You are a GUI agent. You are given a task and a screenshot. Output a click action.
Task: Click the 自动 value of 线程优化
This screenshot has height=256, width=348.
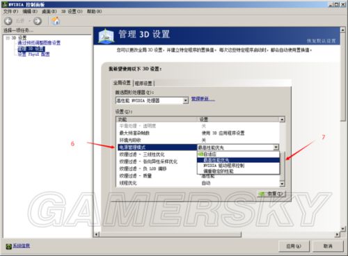206,183
